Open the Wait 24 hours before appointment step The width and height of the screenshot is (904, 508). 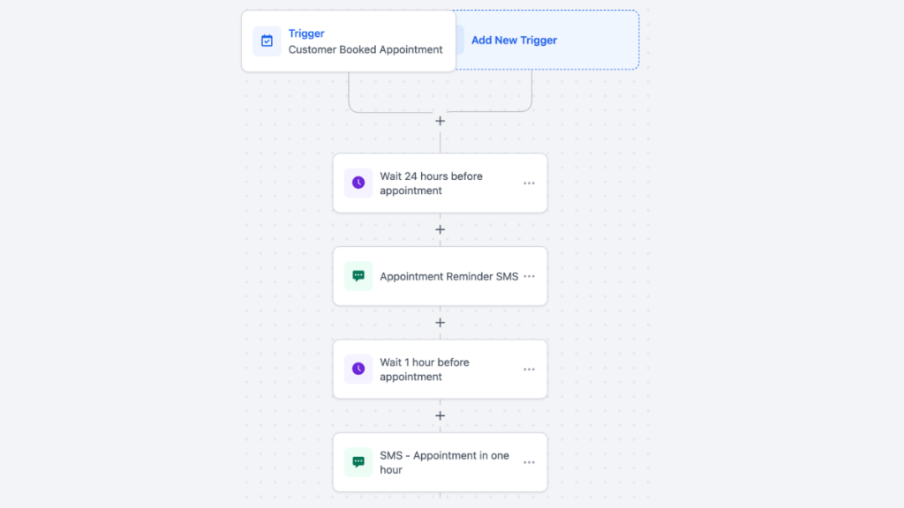click(431, 183)
